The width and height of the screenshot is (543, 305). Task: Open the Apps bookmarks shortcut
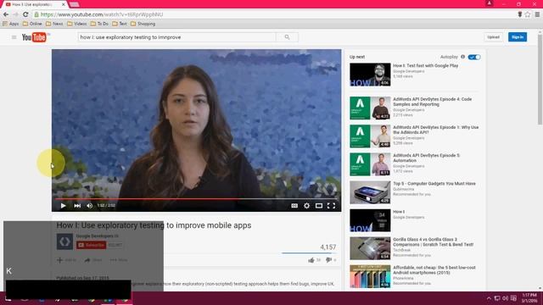pos(11,24)
